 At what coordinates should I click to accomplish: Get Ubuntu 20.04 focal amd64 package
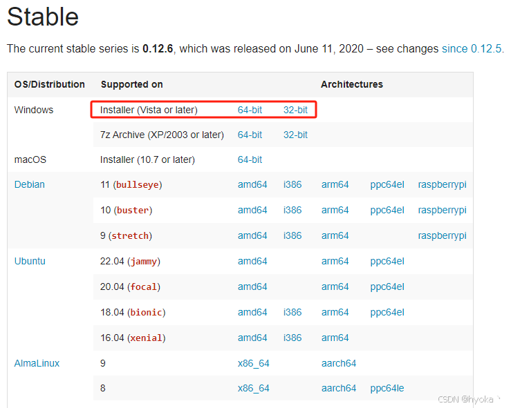pos(252,286)
